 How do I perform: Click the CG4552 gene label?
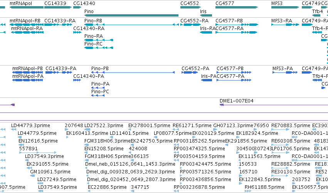point(190,3)
